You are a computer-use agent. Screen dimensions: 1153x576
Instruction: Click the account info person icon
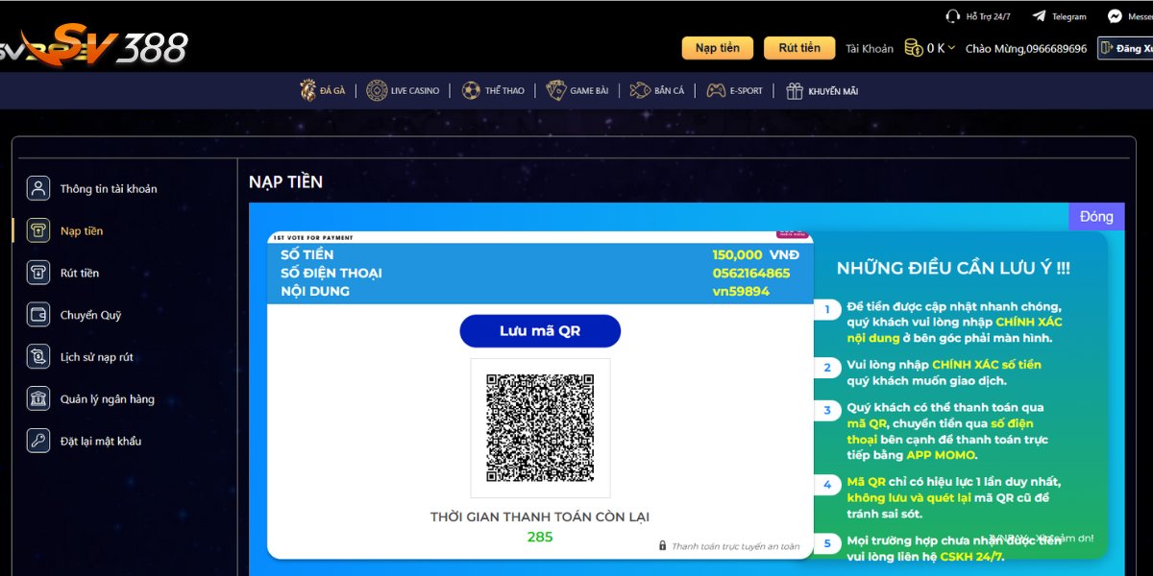(38, 188)
